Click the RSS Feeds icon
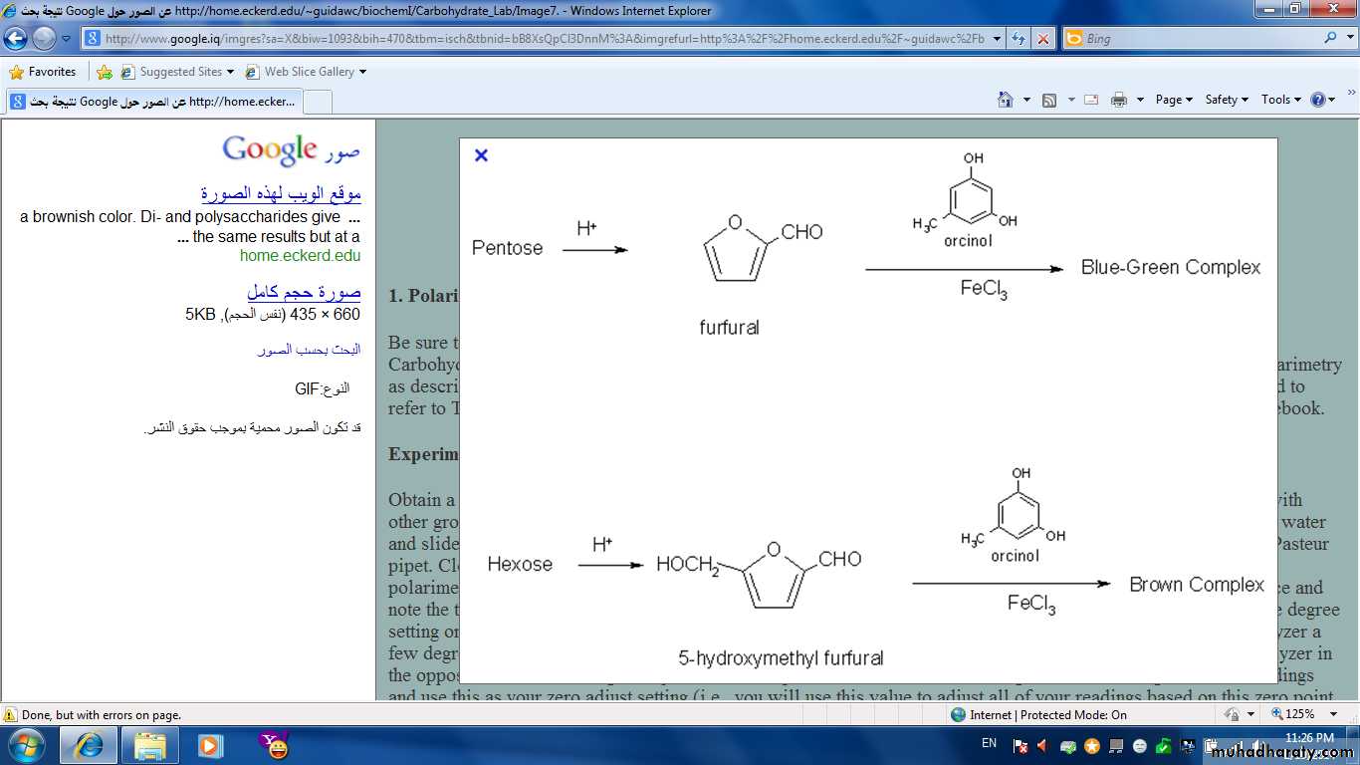The width and height of the screenshot is (1360, 765). pyautogui.click(x=1049, y=100)
